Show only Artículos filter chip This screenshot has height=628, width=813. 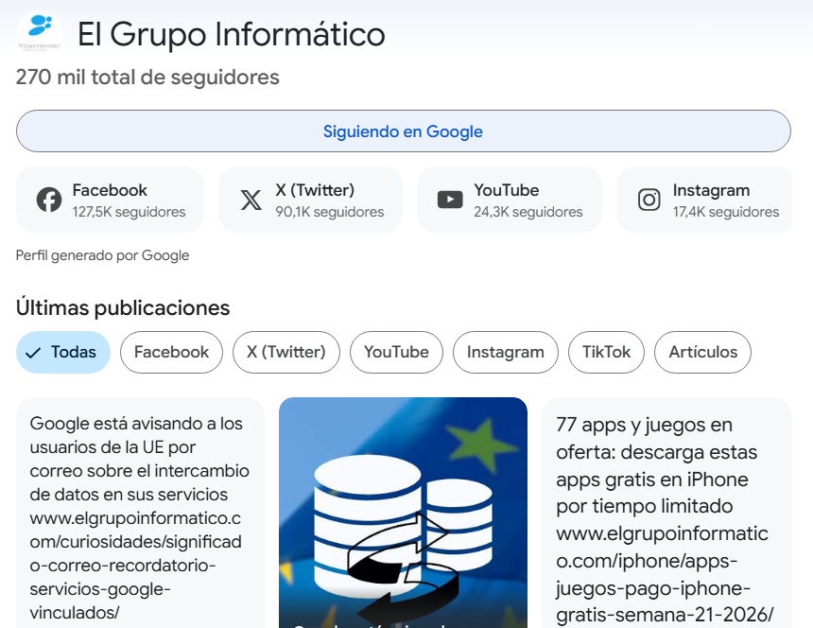pyautogui.click(x=702, y=352)
